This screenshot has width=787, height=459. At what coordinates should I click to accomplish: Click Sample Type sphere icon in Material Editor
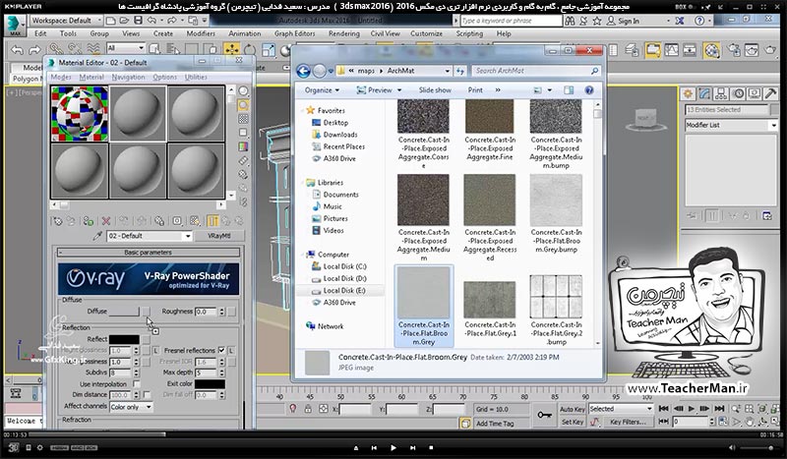pos(243,90)
